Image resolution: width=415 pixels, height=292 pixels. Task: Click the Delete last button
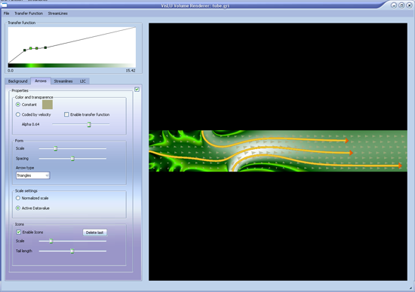pyautogui.click(x=95, y=233)
